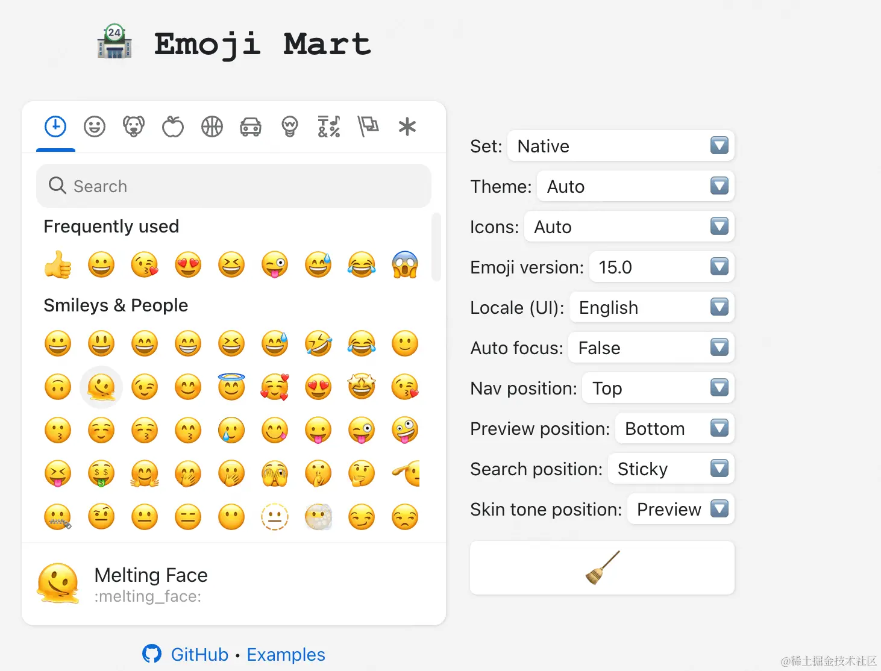Open the Flags category
Image resolution: width=881 pixels, height=671 pixels.
[x=368, y=126]
